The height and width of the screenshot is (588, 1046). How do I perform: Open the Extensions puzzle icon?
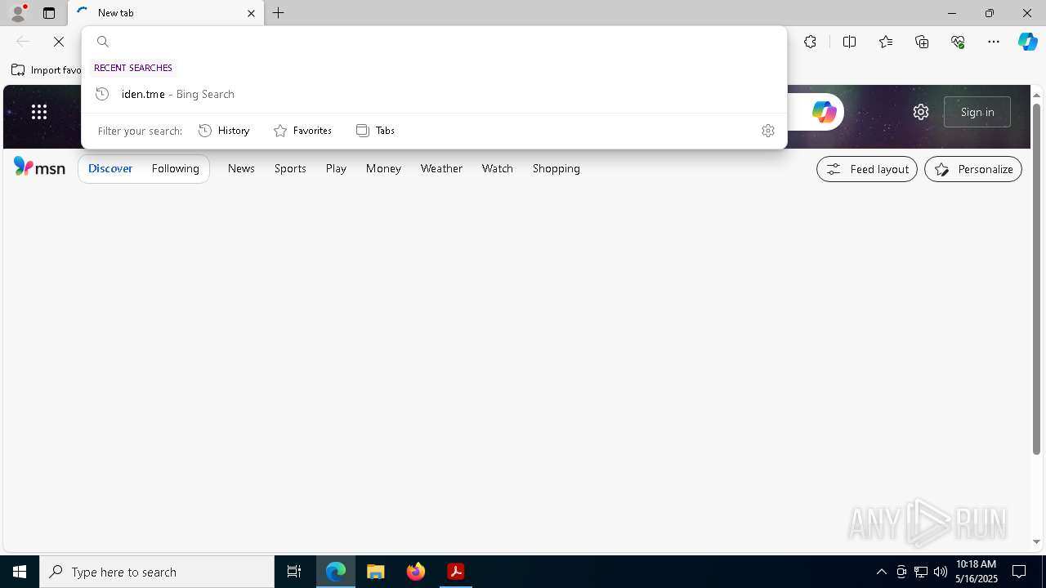pyautogui.click(x=810, y=42)
